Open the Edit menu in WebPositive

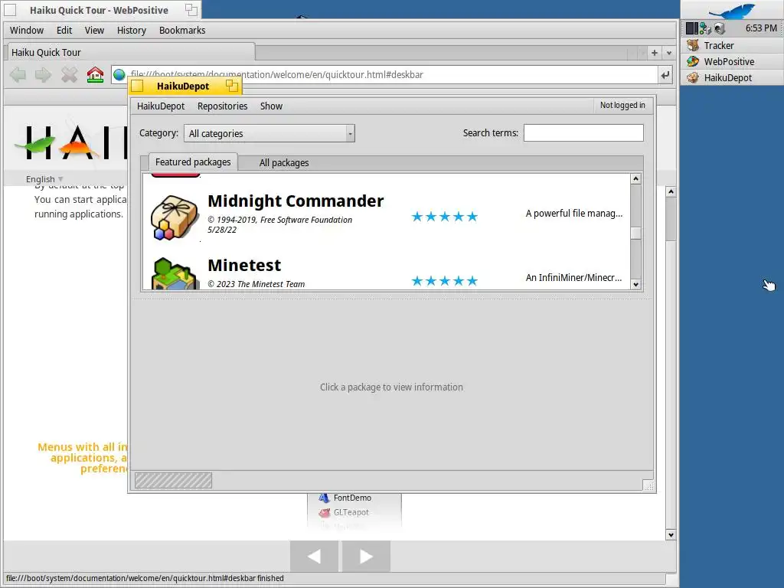pyautogui.click(x=64, y=30)
